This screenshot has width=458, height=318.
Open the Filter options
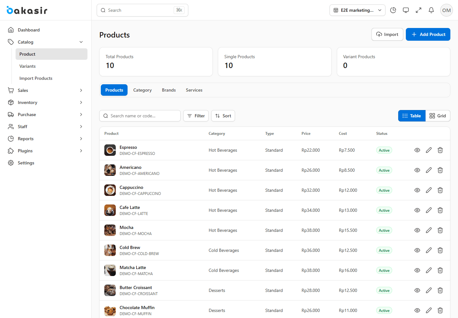196,116
